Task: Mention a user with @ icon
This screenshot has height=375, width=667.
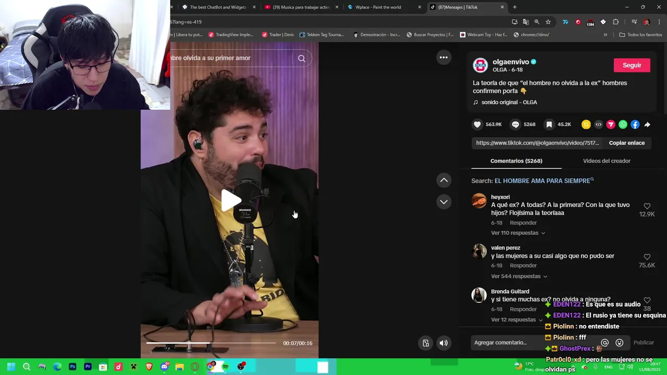Action: coord(605,343)
